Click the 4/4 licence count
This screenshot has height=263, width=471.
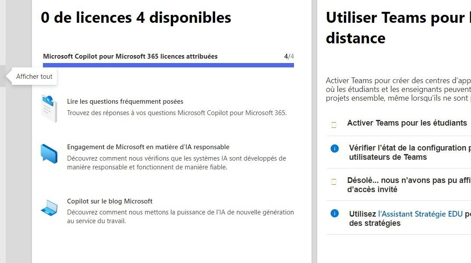tap(289, 56)
